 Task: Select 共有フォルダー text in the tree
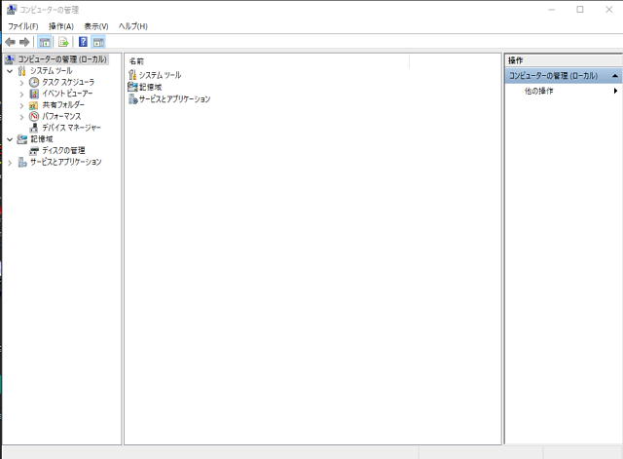coord(63,105)
